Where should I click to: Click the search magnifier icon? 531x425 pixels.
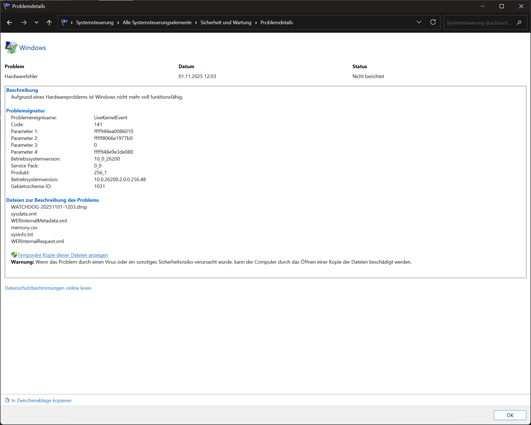tap(519, 23)
